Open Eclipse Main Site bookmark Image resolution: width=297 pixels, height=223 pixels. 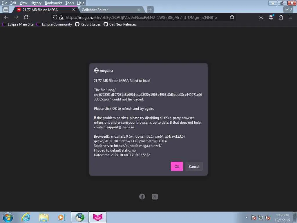18,24
